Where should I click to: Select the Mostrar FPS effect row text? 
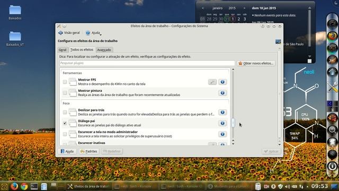pos(112,82)
